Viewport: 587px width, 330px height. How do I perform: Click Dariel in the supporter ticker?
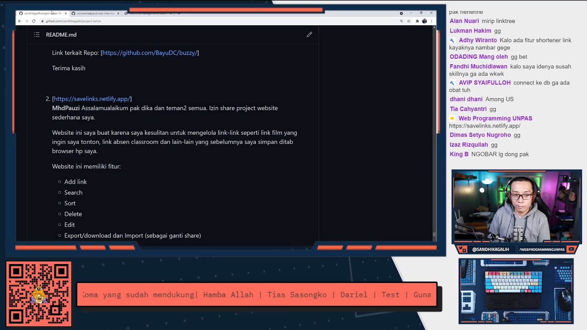[x=354, y=295]
